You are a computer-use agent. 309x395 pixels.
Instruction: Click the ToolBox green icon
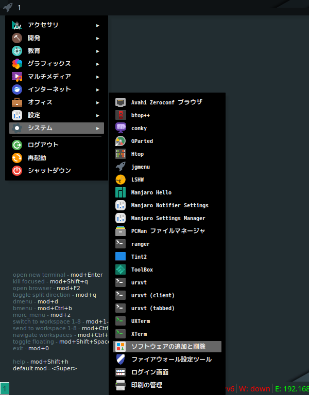(121, 270)
